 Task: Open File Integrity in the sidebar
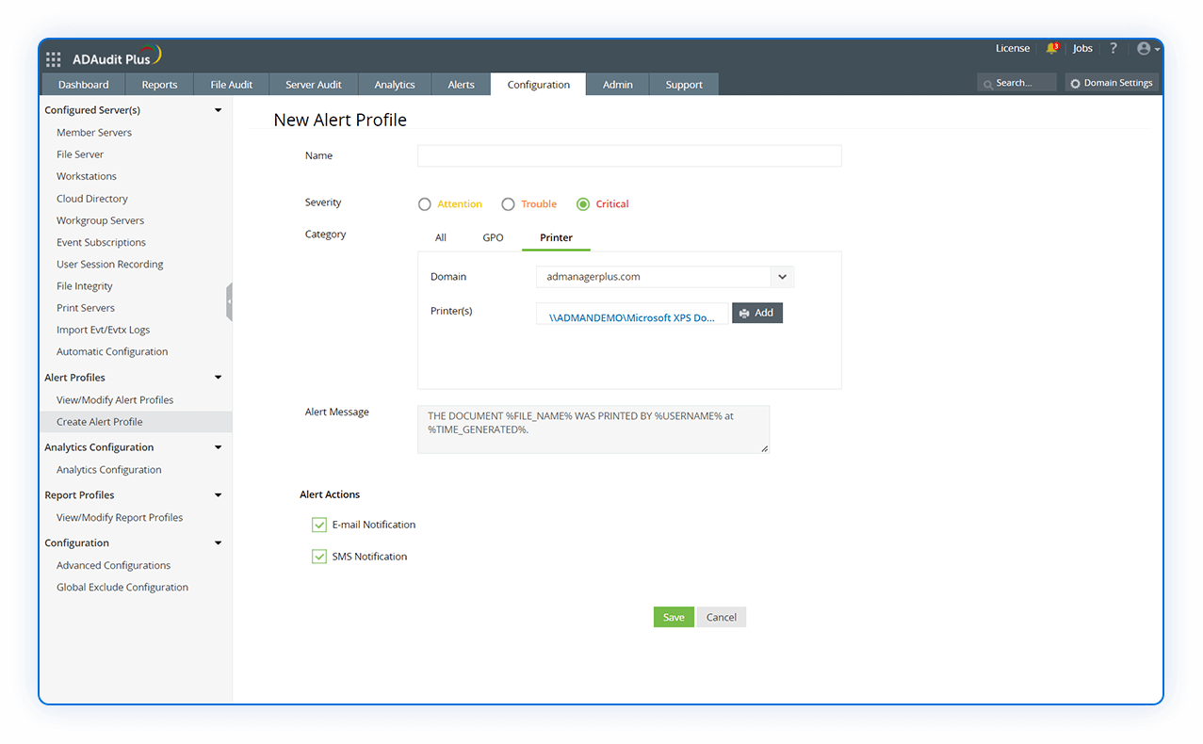click(x=85, y=286)
